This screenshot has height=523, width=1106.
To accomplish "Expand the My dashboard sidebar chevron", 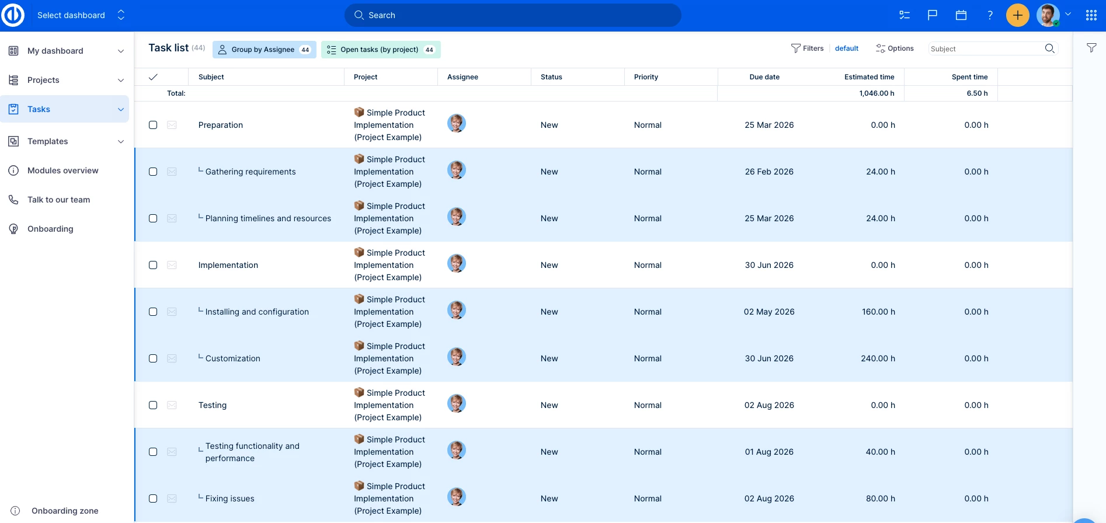I will click(x=121, y=51).
